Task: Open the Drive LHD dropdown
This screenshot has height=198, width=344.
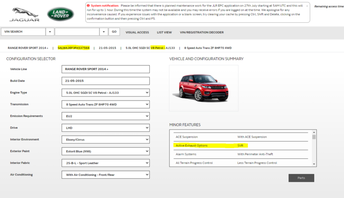Action: pos(106,128)
